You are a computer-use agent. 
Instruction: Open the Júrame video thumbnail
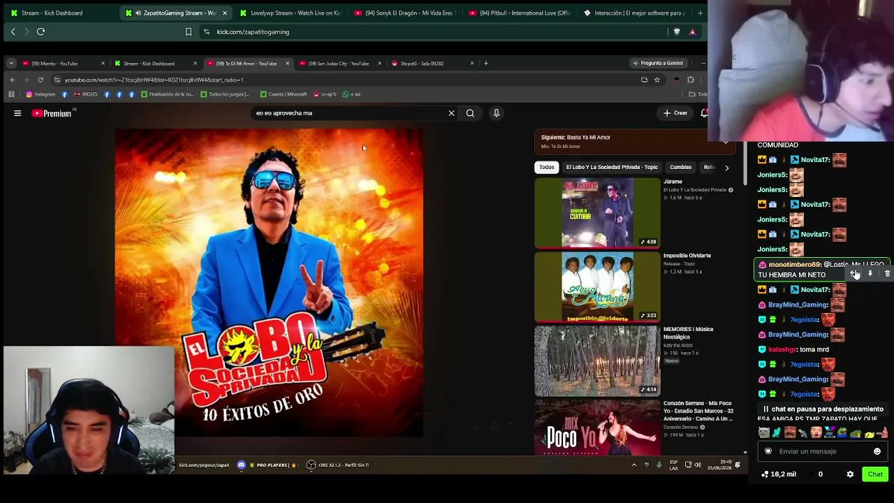click(x=597, y=213)
